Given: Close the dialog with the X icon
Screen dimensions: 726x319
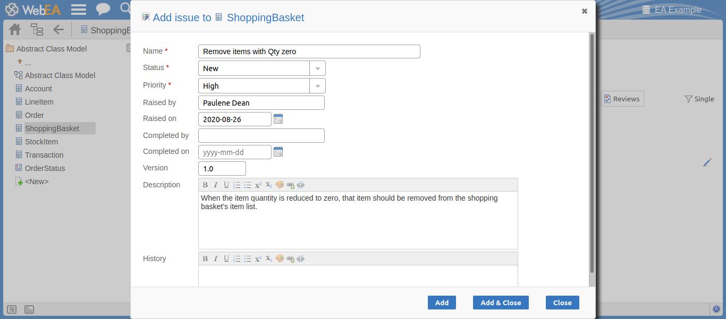Looking at the screenshot, I should point(585,11).
